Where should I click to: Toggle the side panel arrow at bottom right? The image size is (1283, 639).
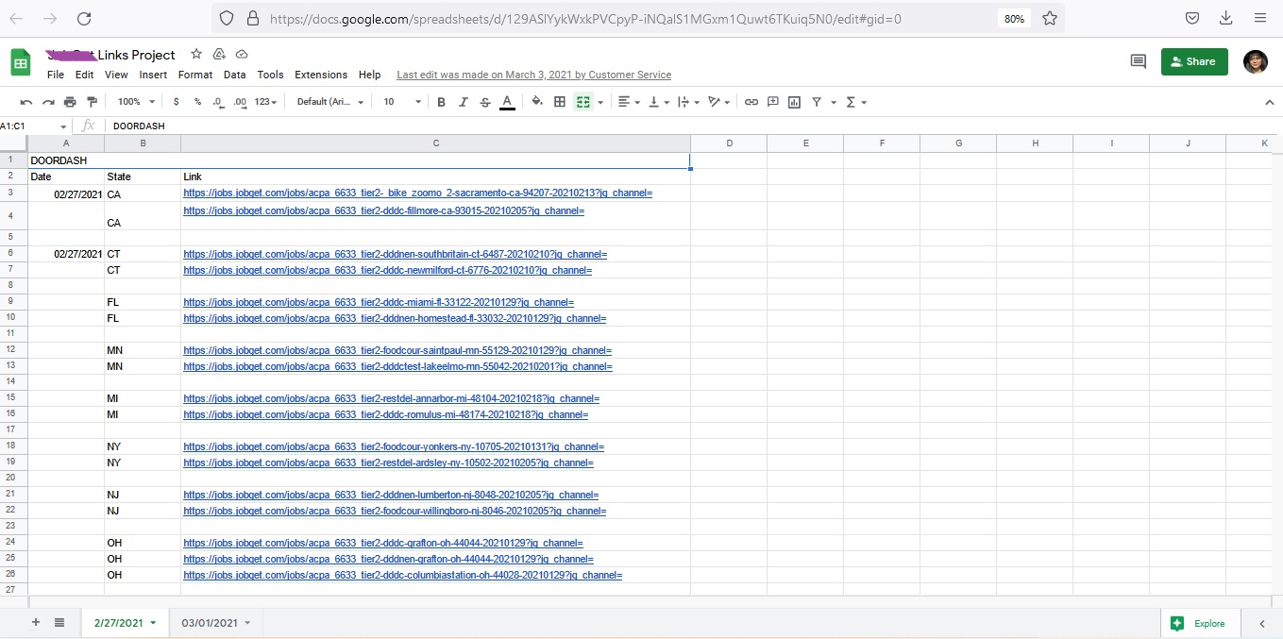[1262, 623]
